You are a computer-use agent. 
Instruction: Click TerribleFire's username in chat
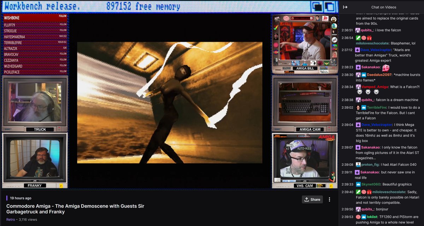click(x=377, y=108)
